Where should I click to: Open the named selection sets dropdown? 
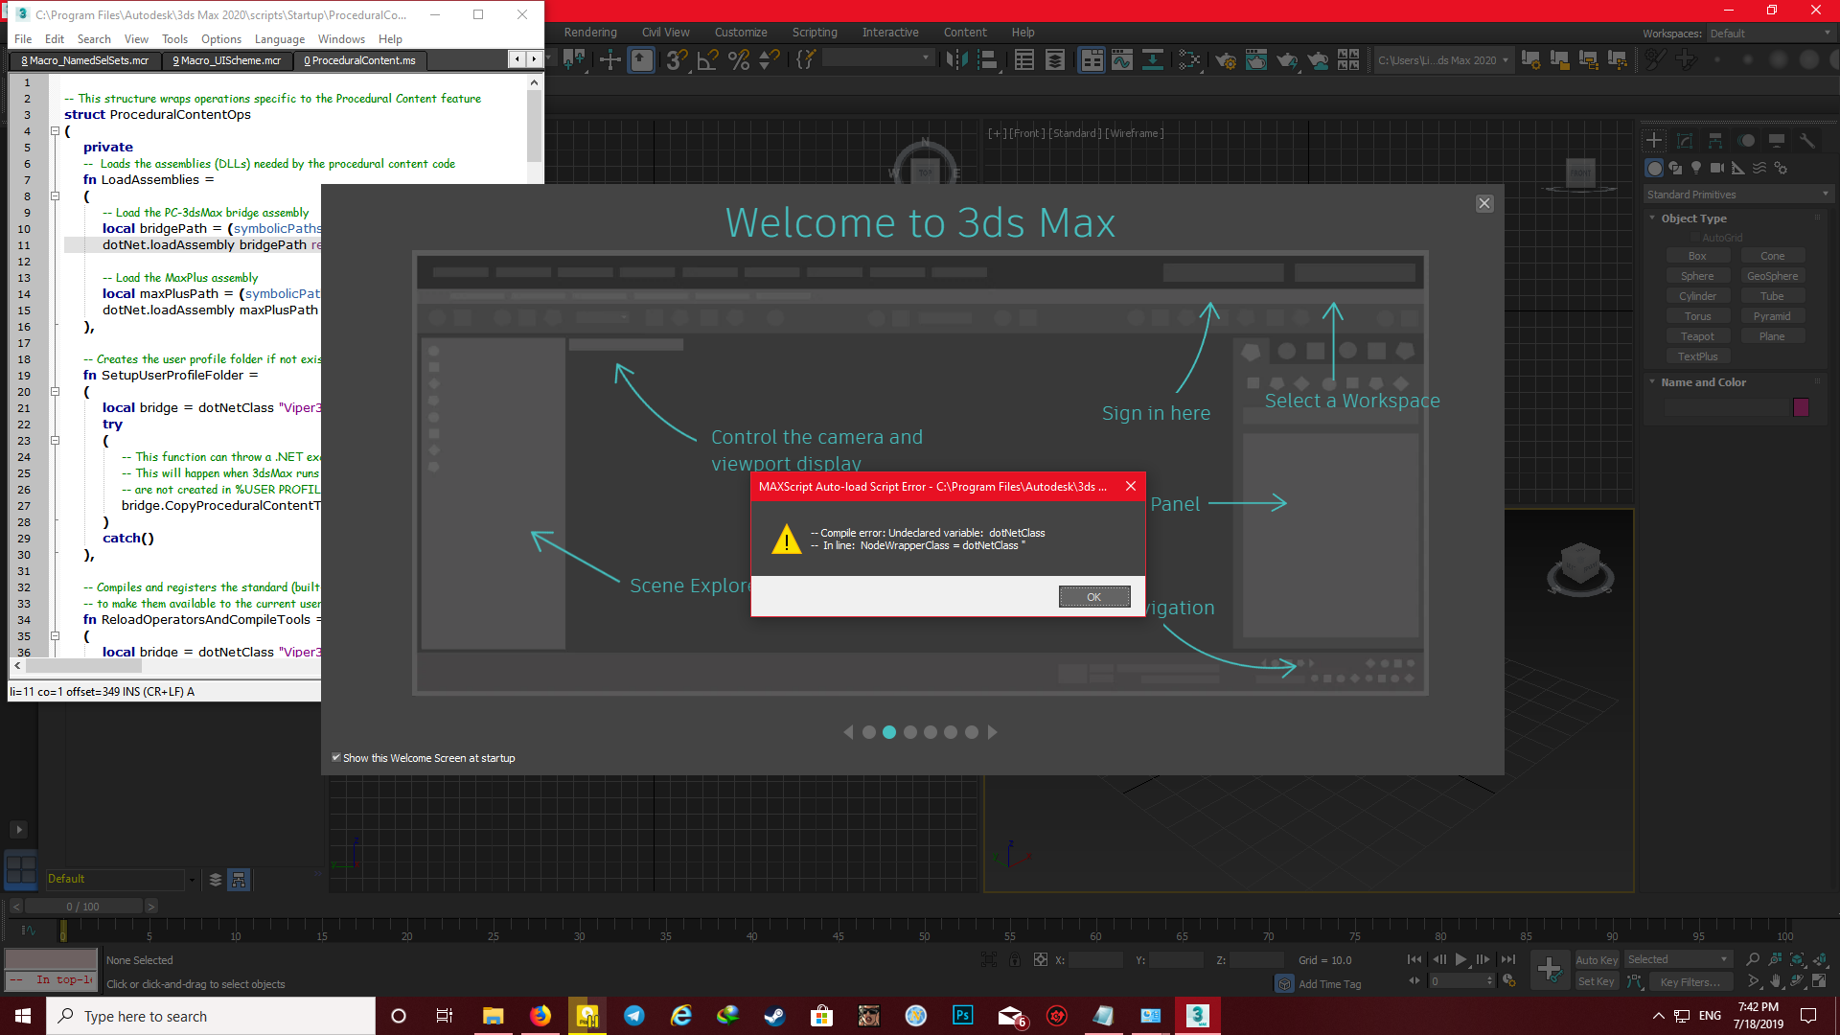coord(878,58)
